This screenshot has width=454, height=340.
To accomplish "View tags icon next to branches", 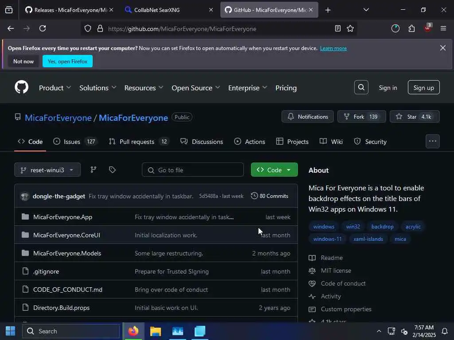I will [112, 170].
